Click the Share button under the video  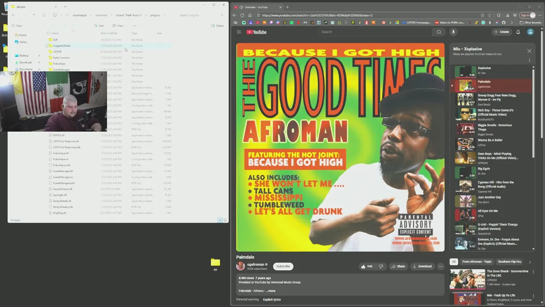point(398,266)
